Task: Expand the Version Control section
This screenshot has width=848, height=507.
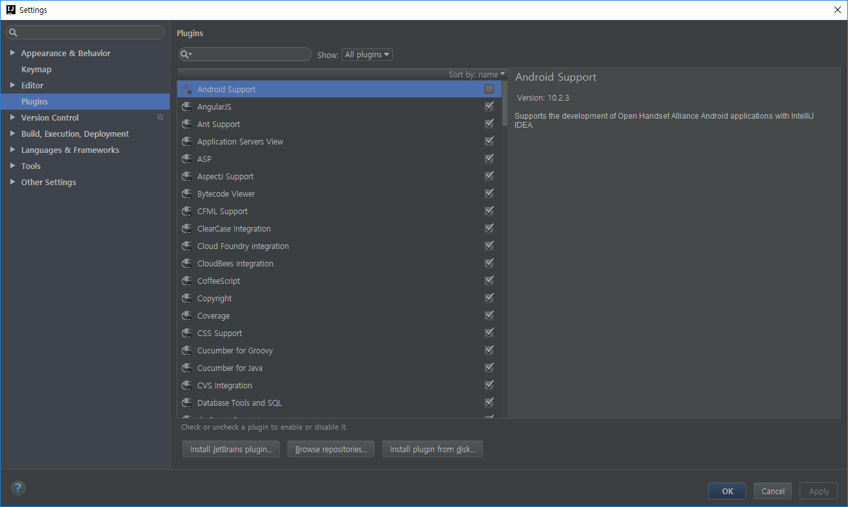Action: click(x=12, y=117)
